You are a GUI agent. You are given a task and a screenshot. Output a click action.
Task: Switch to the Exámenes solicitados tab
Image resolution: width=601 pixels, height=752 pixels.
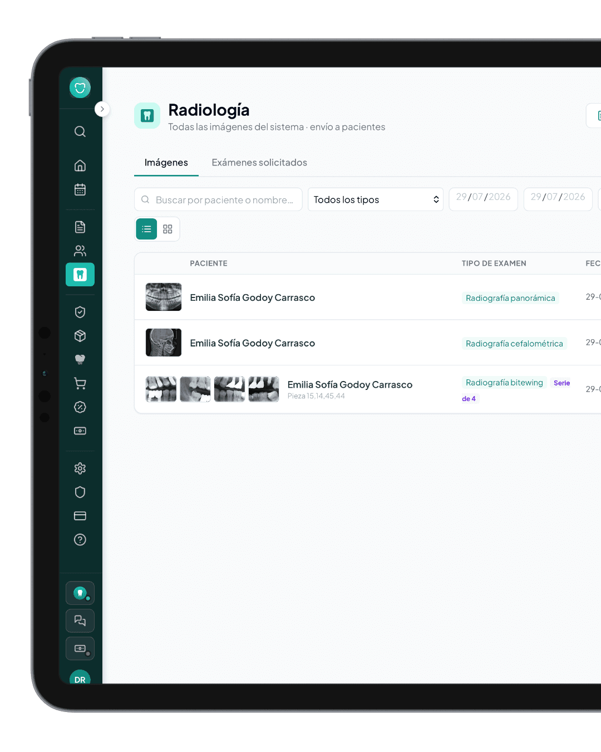[x=259, y=163]
